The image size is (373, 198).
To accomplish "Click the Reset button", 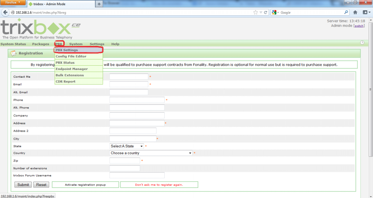I will click(41, 185).
